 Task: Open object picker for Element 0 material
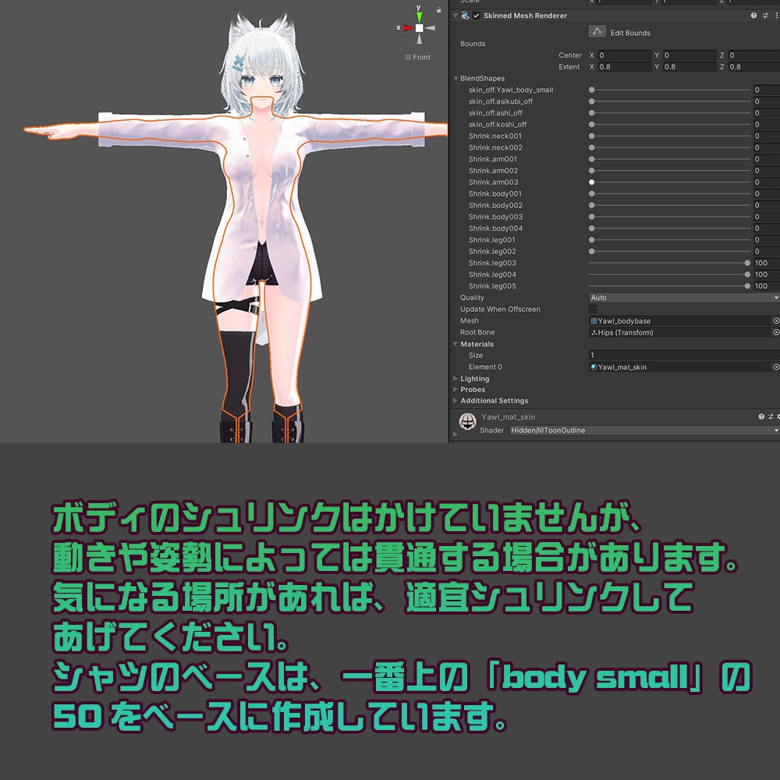[x=775, y=367]
